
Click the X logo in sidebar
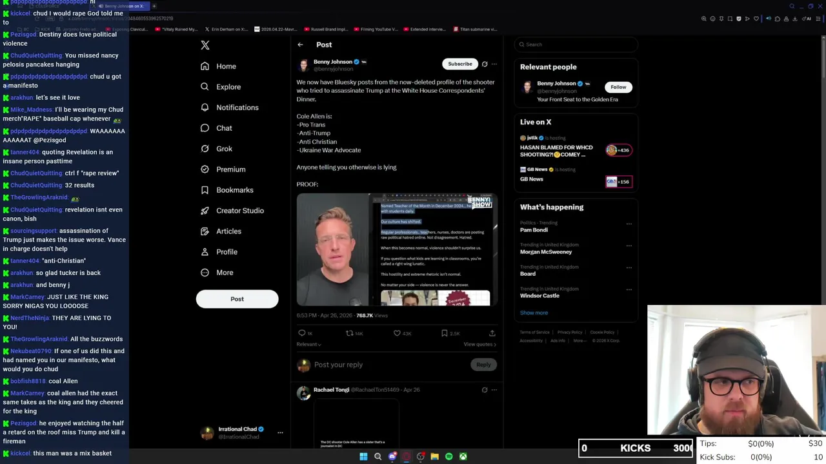coord(205,45)
